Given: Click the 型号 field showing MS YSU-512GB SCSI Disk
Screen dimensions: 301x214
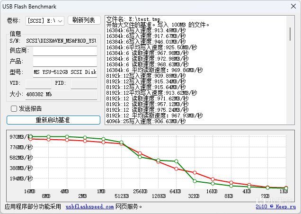Looking at the screenshot, I should tap(65, 72).
